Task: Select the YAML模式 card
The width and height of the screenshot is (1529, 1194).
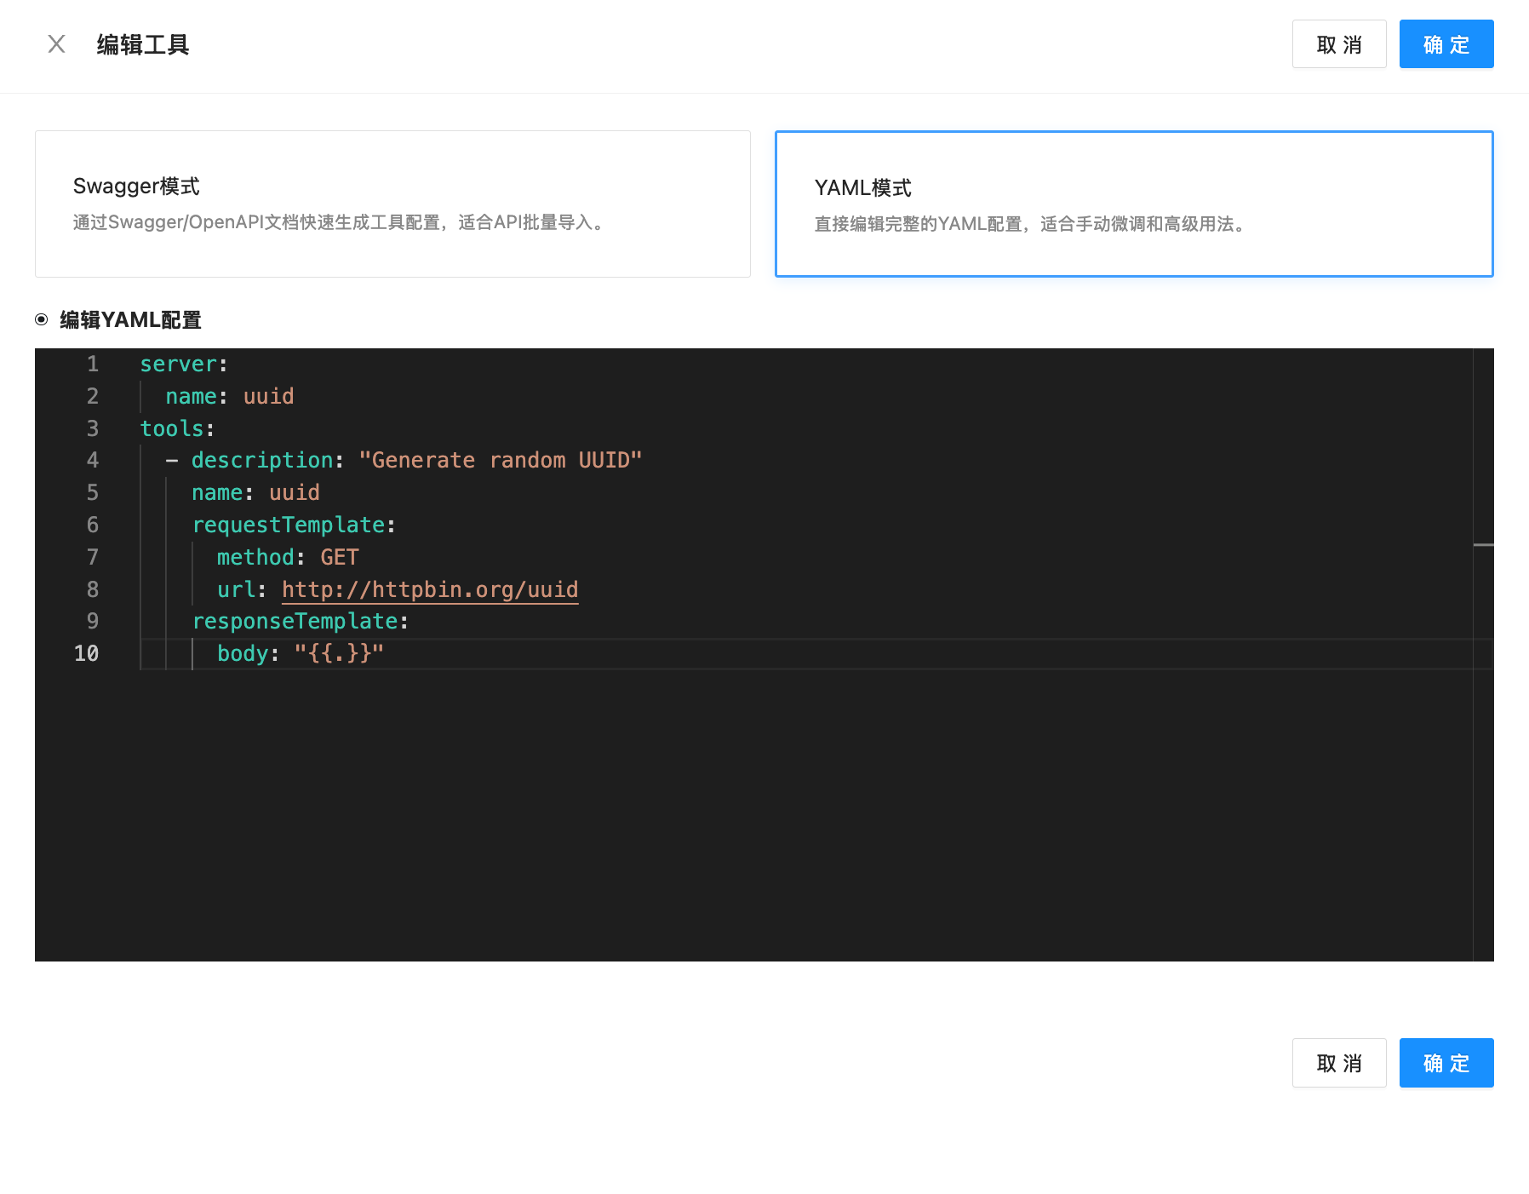Action: tap(1133, 204)
